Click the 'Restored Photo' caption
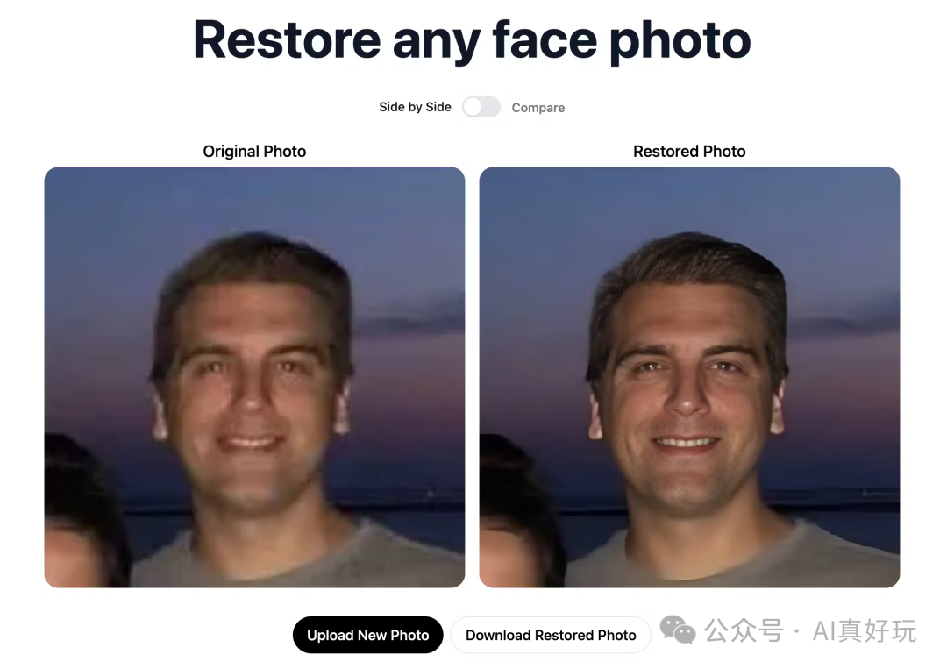 pyautogui.click(x=689, y=151)
